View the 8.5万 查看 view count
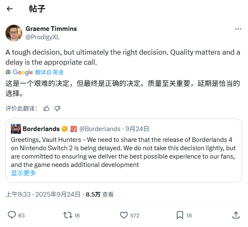 point(100,194)
